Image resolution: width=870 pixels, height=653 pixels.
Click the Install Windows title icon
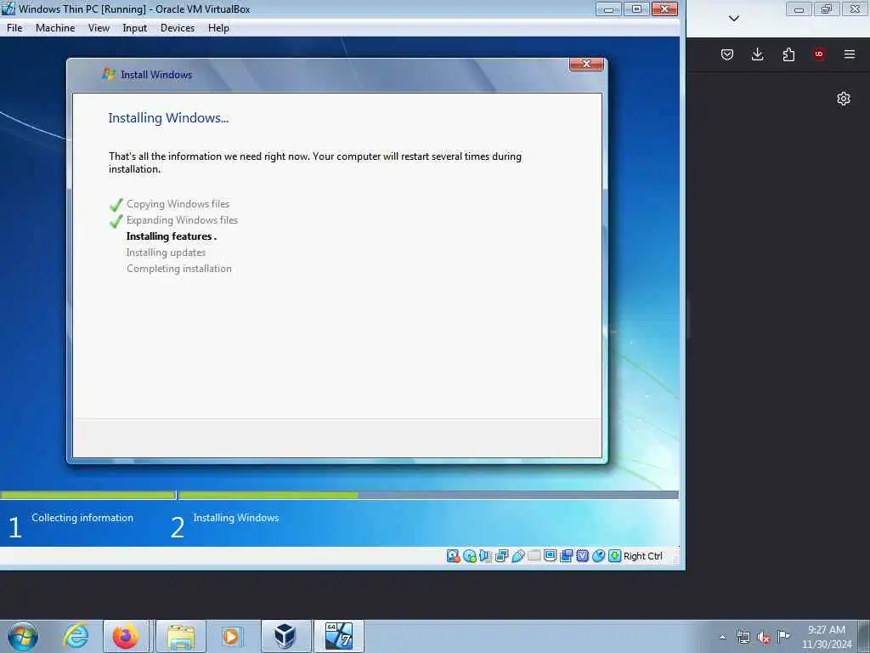tap(108, 74)
